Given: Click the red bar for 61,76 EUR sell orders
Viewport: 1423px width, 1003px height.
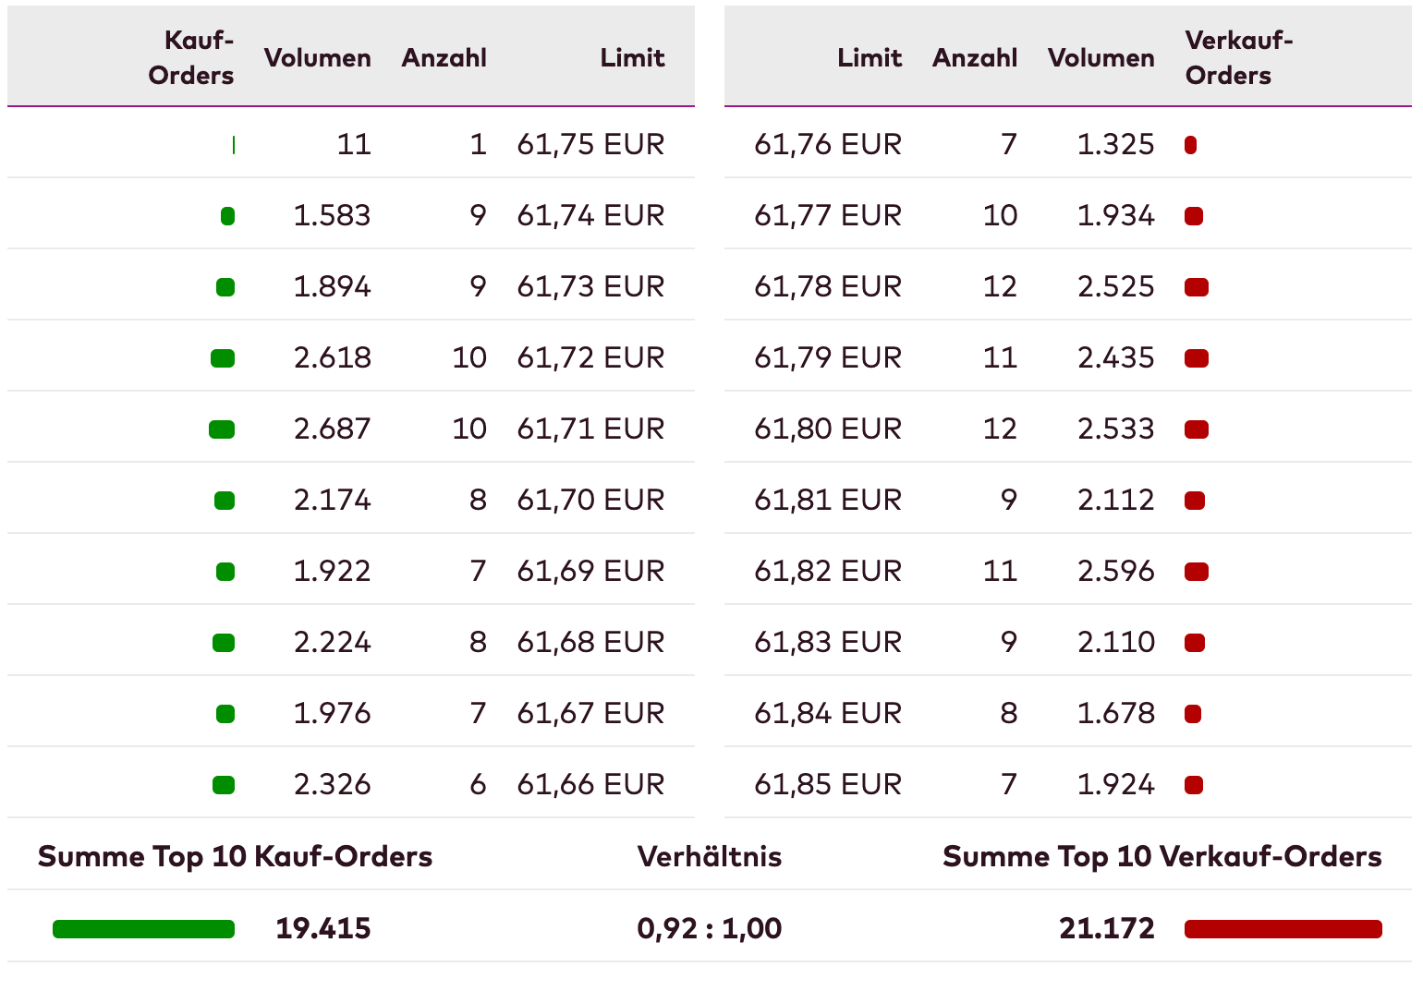Looking at the screenshot, I should point(1190,145).
